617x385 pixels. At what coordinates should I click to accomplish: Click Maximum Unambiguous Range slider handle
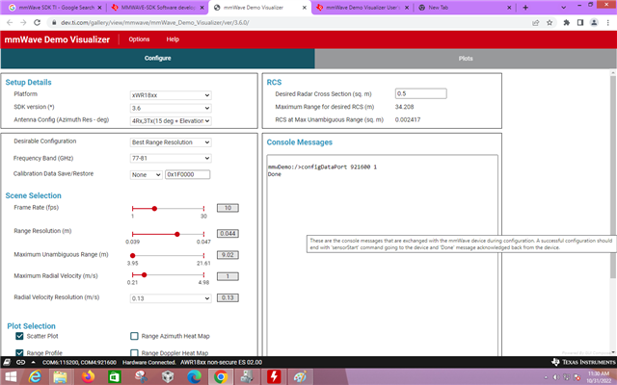coord(133,255)
